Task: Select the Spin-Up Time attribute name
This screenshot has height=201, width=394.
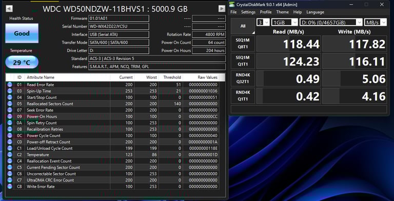Action: pyautogui.click(x=38, y=91)
